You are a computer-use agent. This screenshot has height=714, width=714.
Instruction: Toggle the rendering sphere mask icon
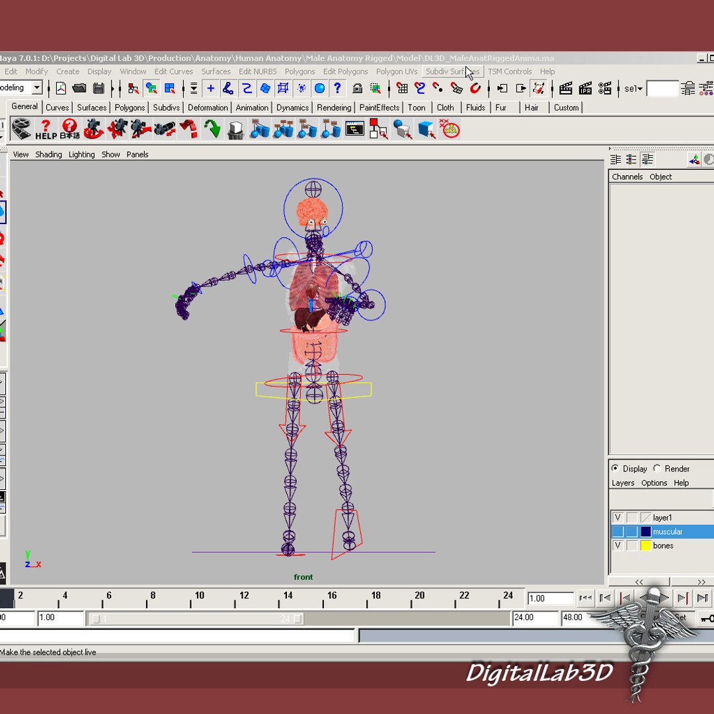(x=320, y=89)
